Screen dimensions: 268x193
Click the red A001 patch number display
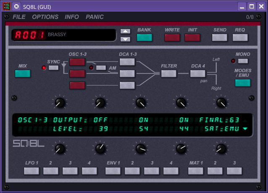click(29, 35)
